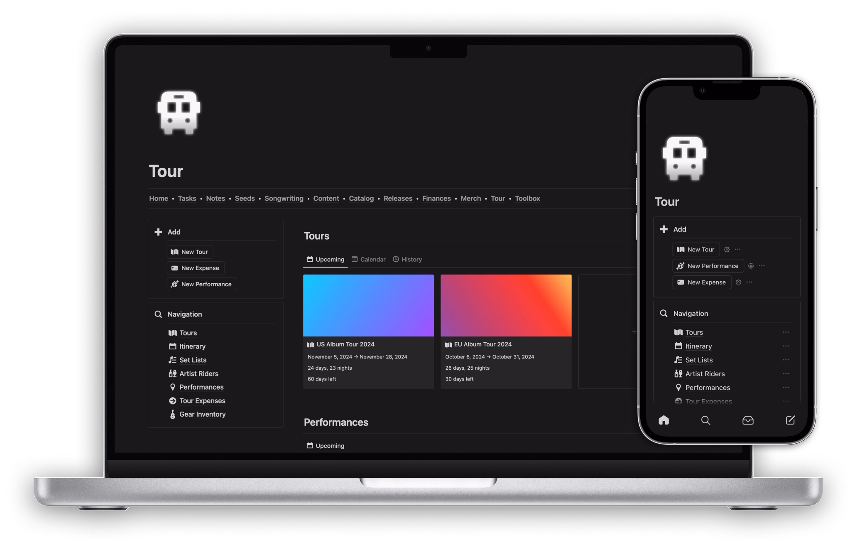This screenshot has height=545, width=857.
Task: Tap the Inbox icon in phone bottom bar
Action: (x=748, y=420)
